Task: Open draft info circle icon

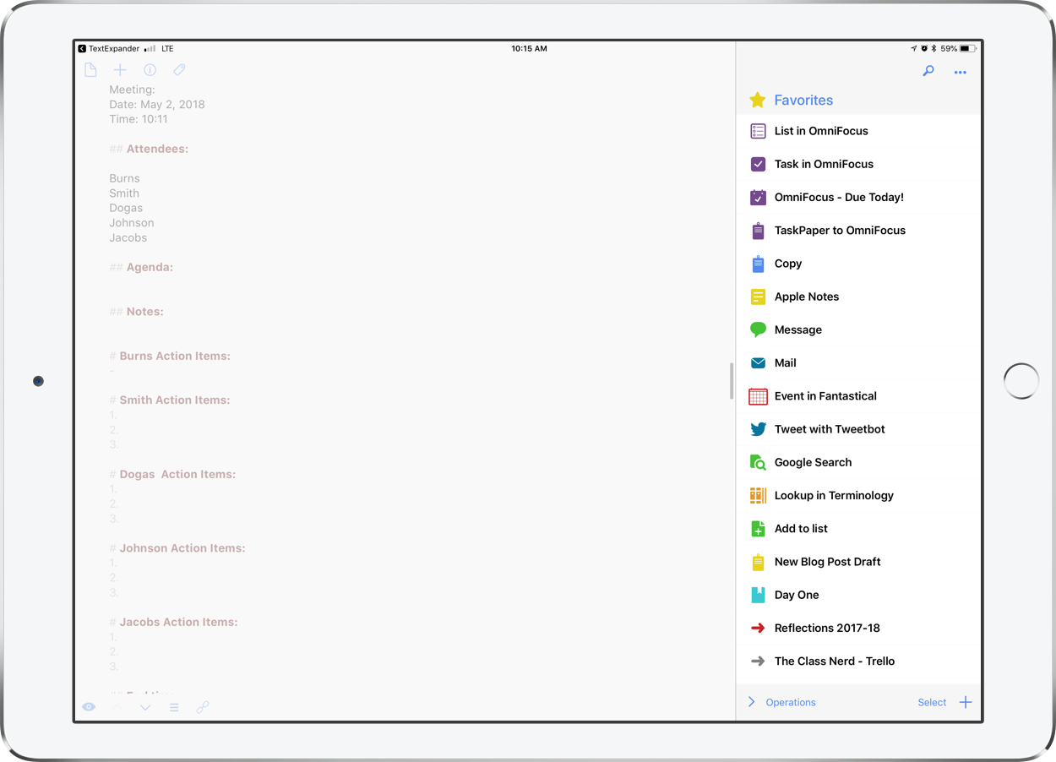Action: [150, 70]
